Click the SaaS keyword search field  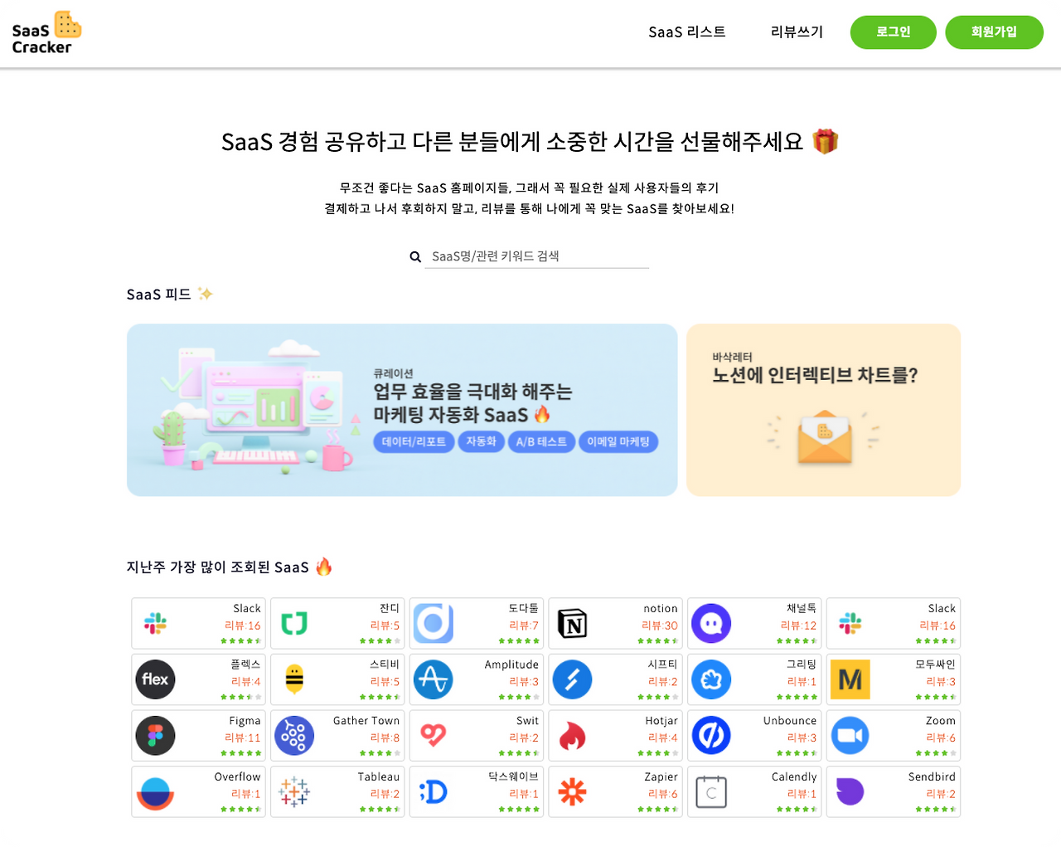pyautogui.click(x=536, y=256)
